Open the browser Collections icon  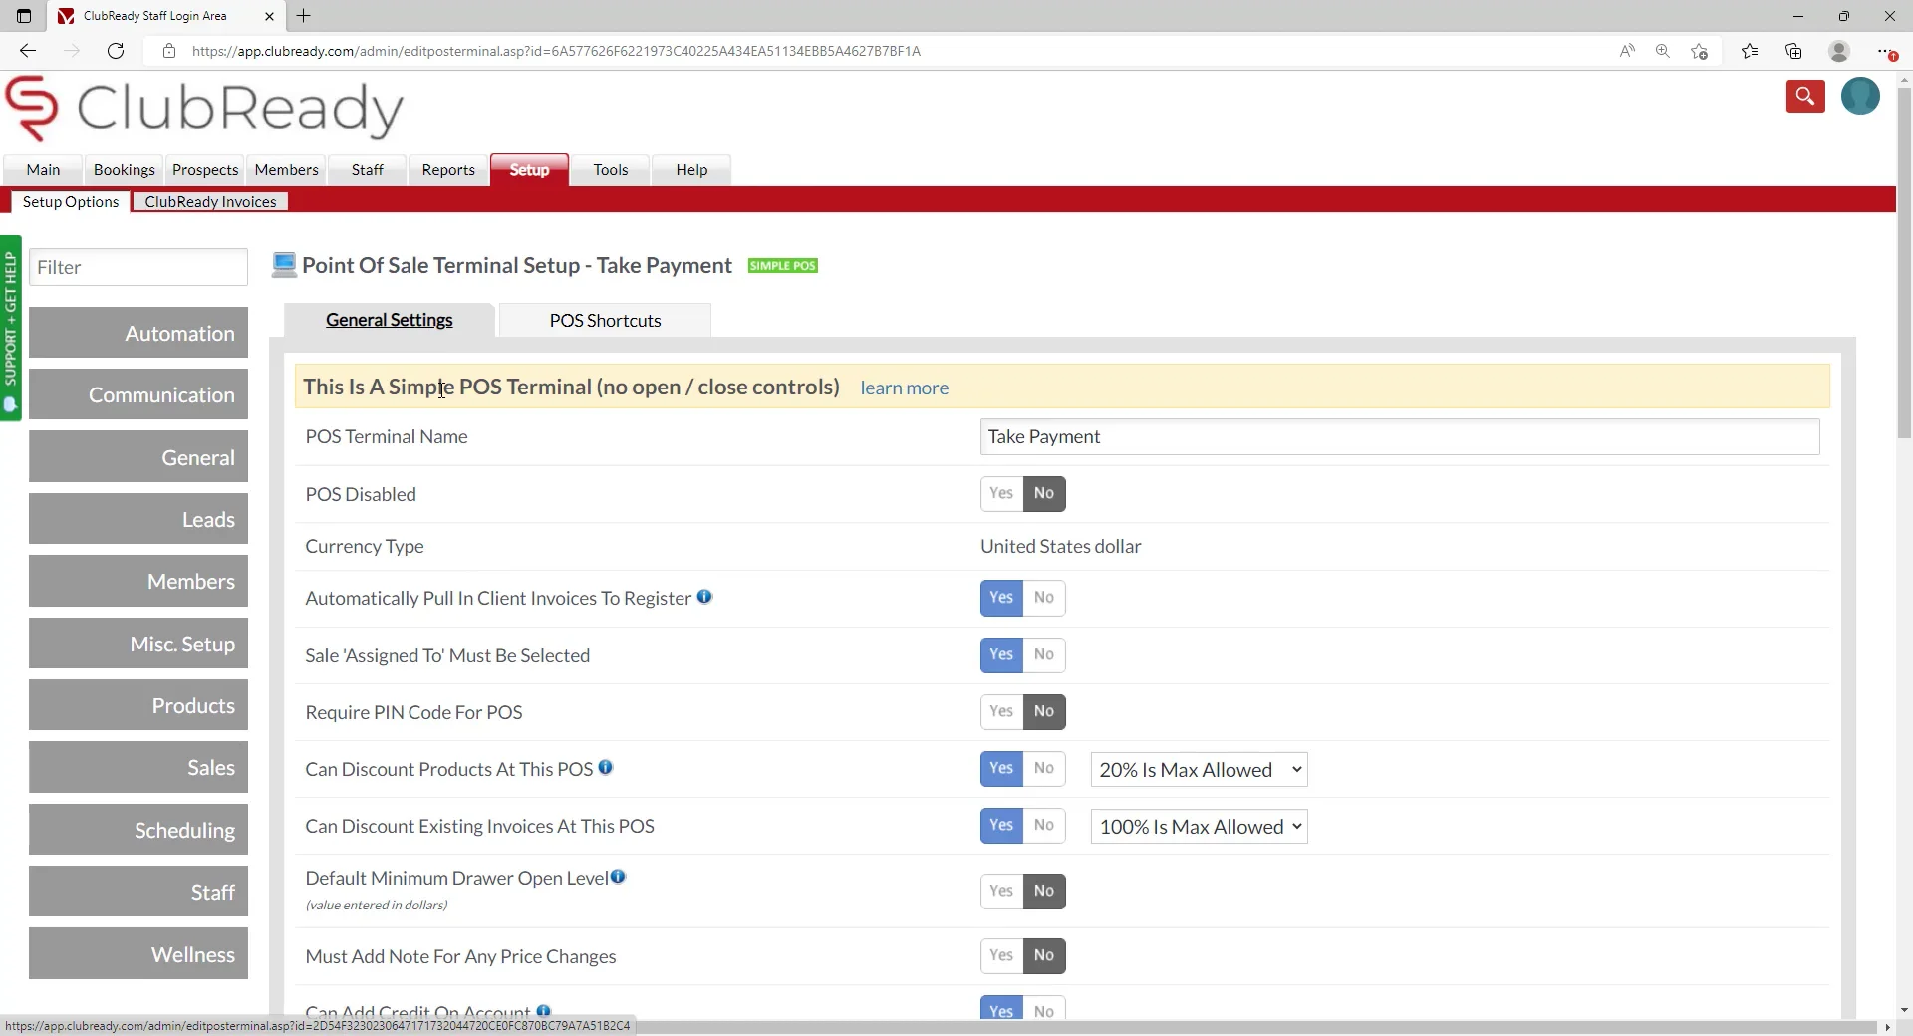pos(1793,51)
